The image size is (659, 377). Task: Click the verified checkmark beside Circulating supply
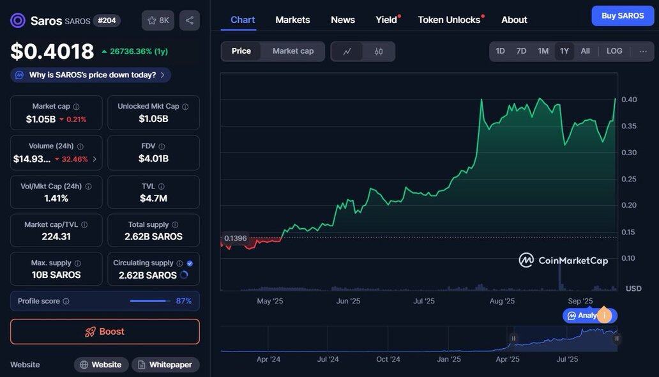(x=190, y=263)
